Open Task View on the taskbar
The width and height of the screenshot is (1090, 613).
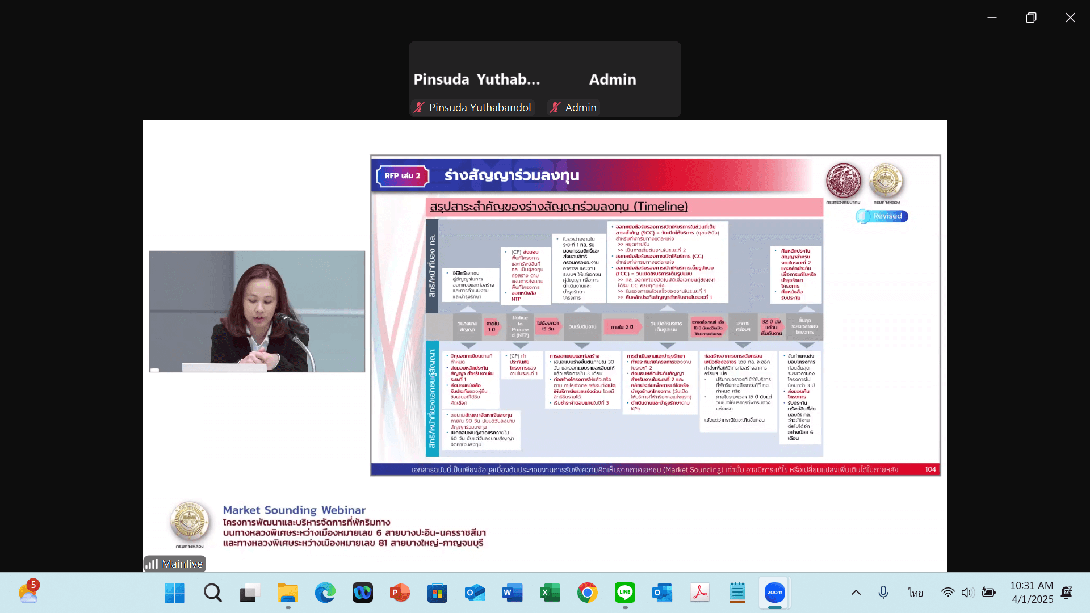coord(250,593)
